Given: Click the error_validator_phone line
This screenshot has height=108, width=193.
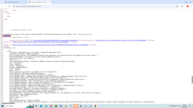Looking at the screenshot, I should click(x=48, y=76).
